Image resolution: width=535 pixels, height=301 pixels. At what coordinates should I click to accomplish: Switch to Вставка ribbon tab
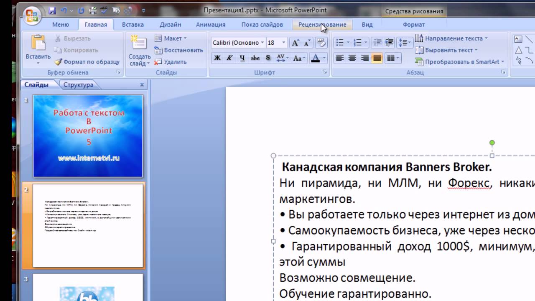coord(133,25)
